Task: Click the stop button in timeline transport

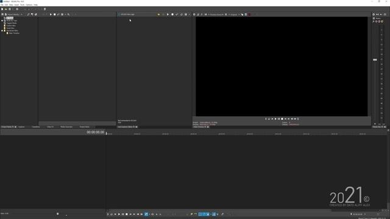Action: 126,214
